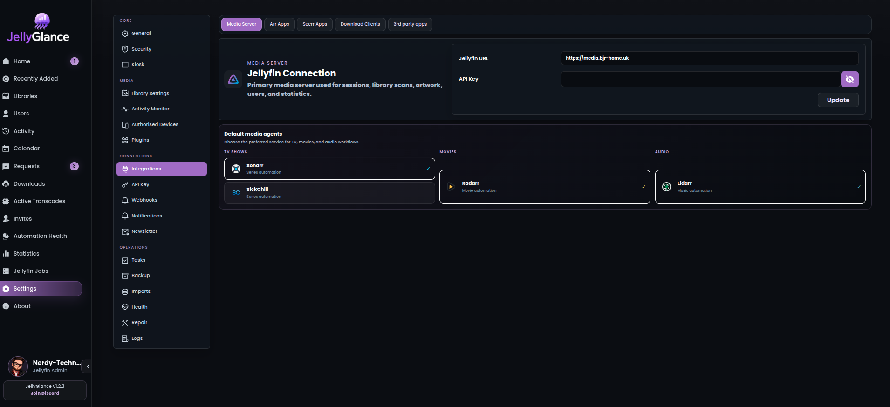Open Security settings
Screen dimensions: 890x407
pyautogui.click(x=161, y=49)
